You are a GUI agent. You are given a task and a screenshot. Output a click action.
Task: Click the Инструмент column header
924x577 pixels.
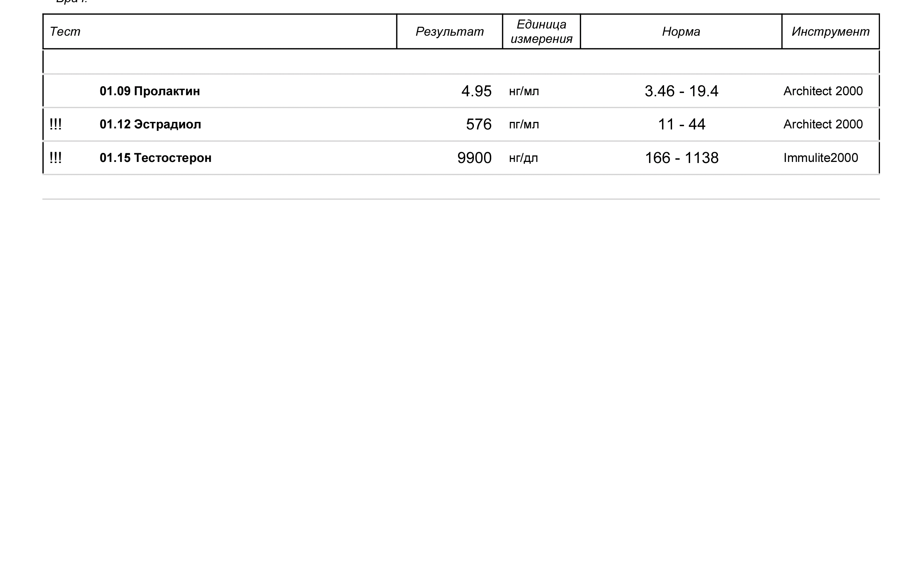click(830, 31)
